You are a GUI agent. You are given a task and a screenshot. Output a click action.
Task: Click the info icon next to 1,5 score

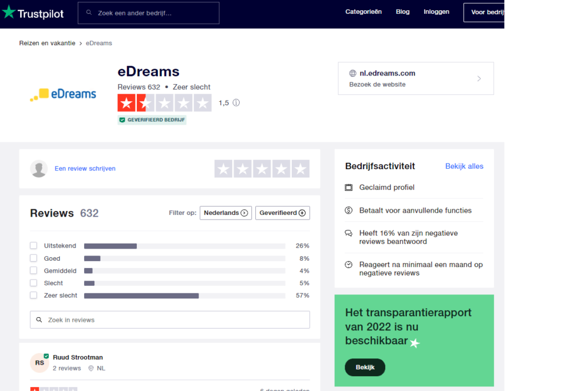tap(236, 103)
